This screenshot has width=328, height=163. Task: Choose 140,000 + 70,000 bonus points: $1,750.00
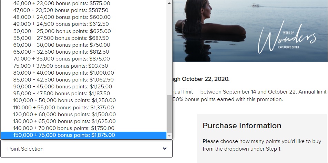[64, 128]
